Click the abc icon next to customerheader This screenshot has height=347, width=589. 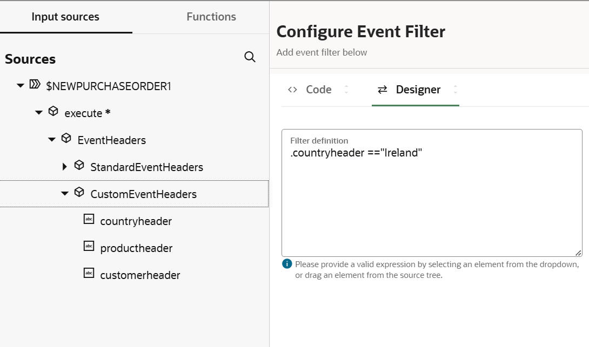[89, 273]
